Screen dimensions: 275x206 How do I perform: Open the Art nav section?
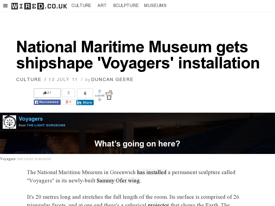coord(102,5)
